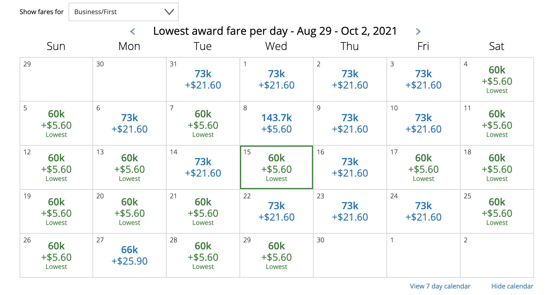Advance calendar with right arrow
This screenshot has height=295, width=546.
(x=418, y=32)
